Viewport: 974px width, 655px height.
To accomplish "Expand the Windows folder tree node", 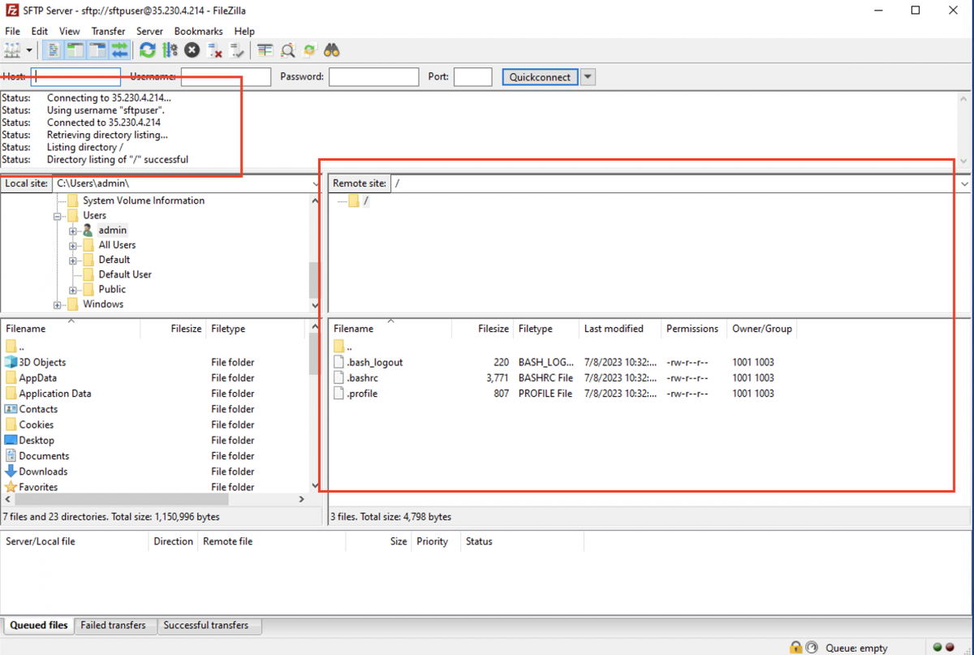I will click(x=58, y=305).
